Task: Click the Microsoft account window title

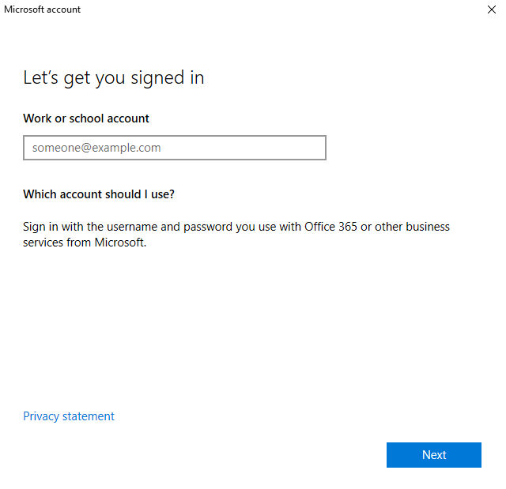Action: pyautogui.click(x=42, y=9)
